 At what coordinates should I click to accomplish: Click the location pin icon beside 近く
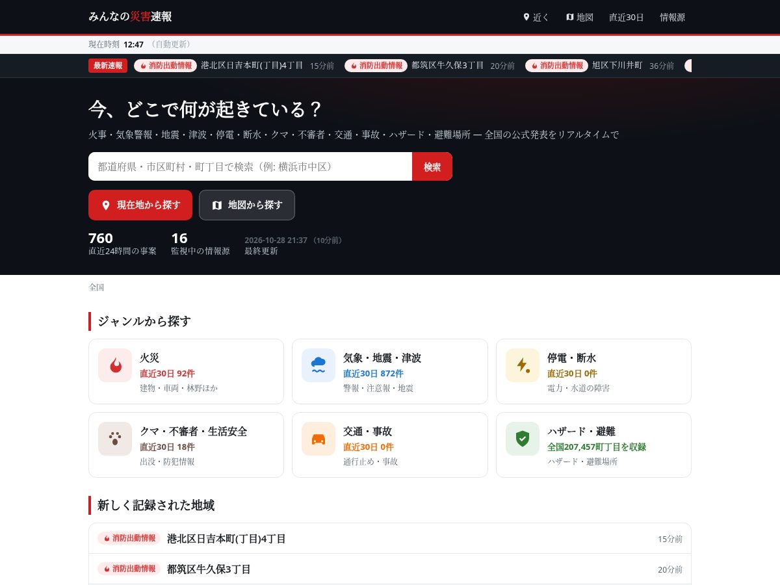tap(526, 17)
